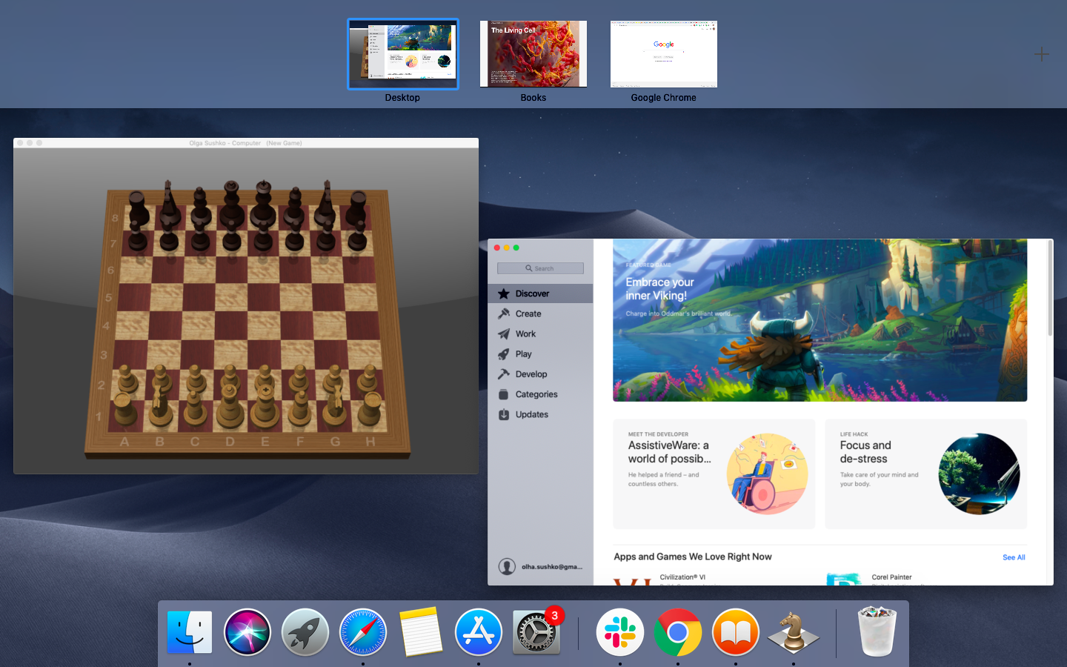Open Corel Painter app listing
Screen dimensions: 1067x667
coord(891,577)
